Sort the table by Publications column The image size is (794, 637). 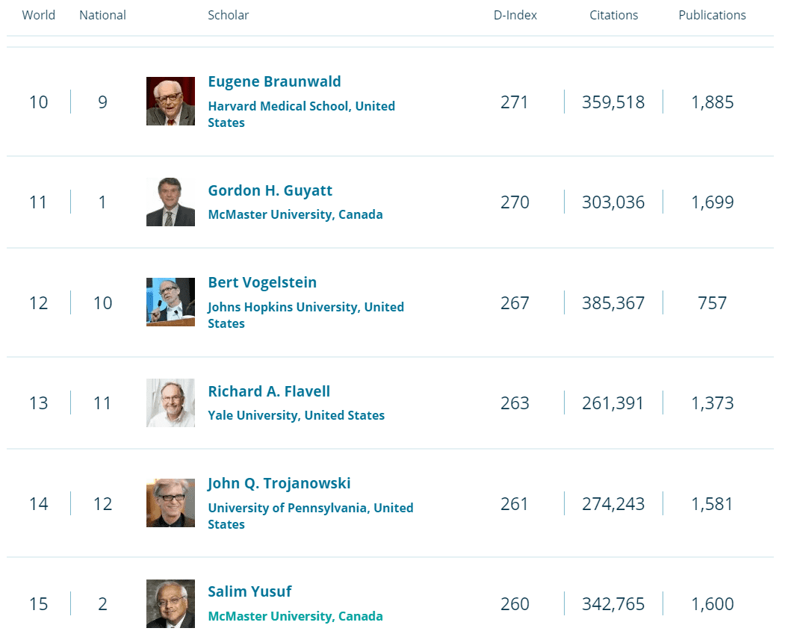tap(712, 15)
